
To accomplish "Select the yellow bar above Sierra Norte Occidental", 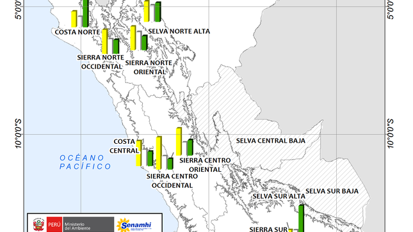I will (x=105, y=42).
